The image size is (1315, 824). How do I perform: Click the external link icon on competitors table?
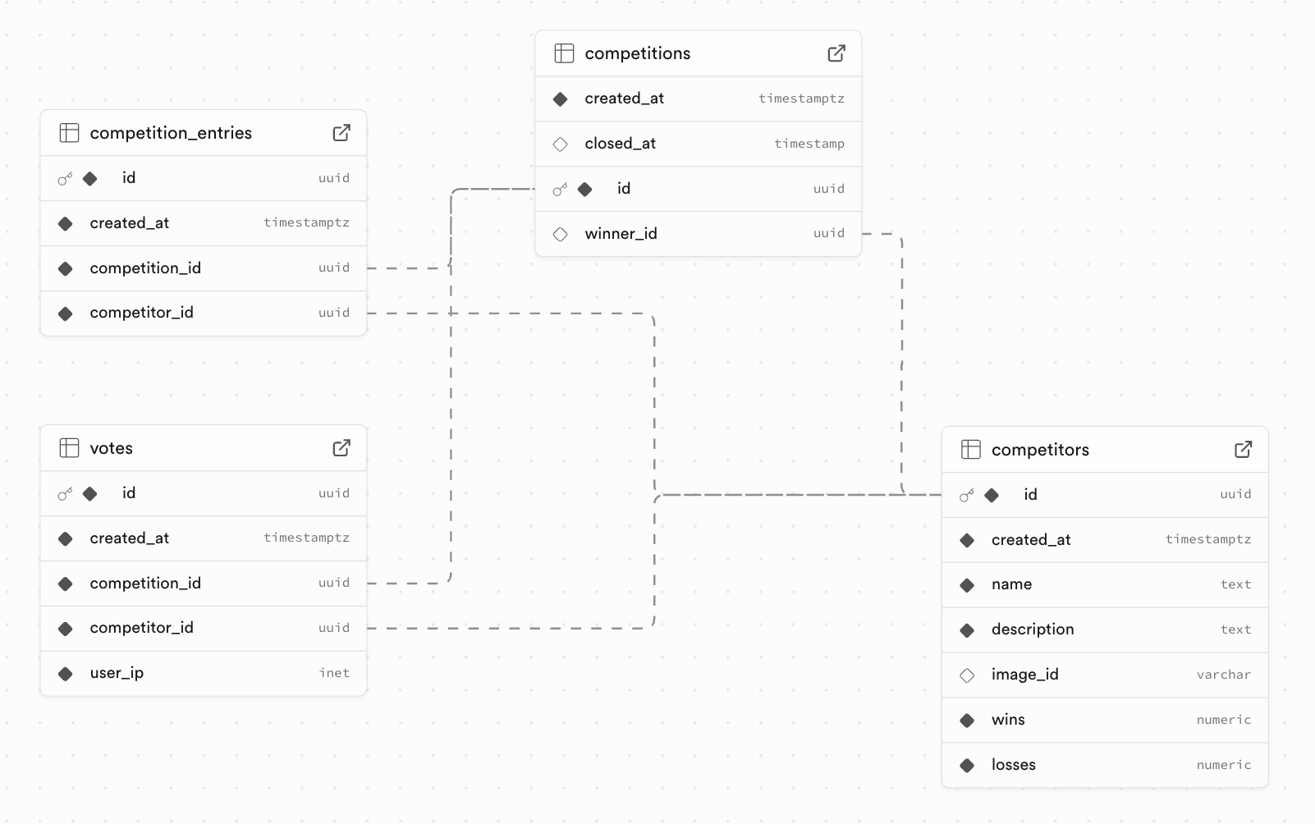coord(1243,449)
